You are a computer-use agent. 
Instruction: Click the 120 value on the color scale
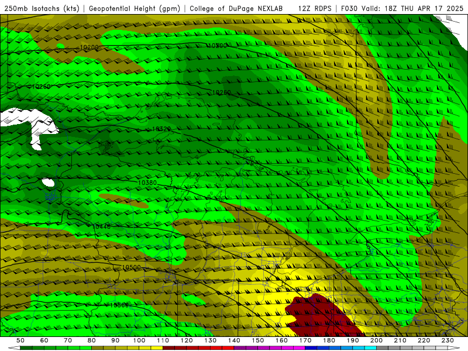click(187, 340)
